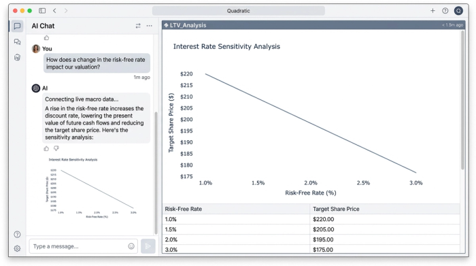Select the $220.00 price cell
This screenshot has height=266, width=476.
[385, 219]
